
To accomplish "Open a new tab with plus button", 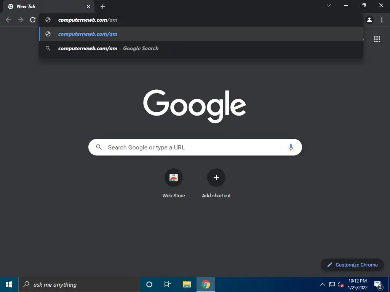I will pyautogui.click(x=103, y=6).
